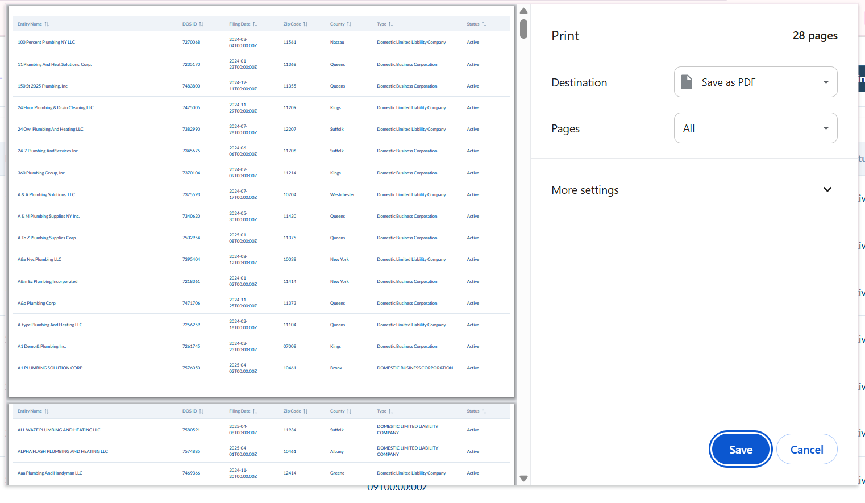Screen dimensions: 865x503
Task: Select ALPHA FLASH PLUMBING AND HEATING LLC
Action: pyautogui.click(x=63, y=451)
